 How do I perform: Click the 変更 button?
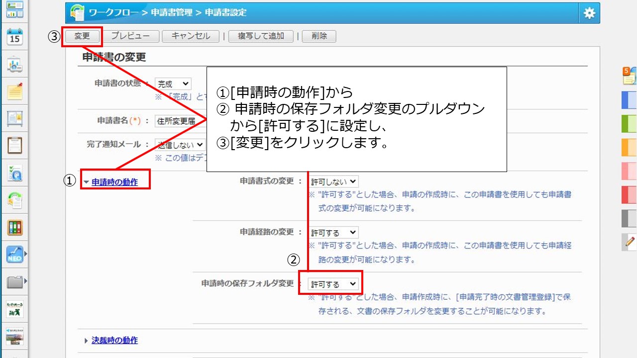(82, 36)
